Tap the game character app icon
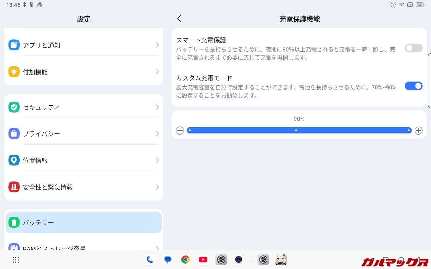The image size is (431, 269). 281,260
